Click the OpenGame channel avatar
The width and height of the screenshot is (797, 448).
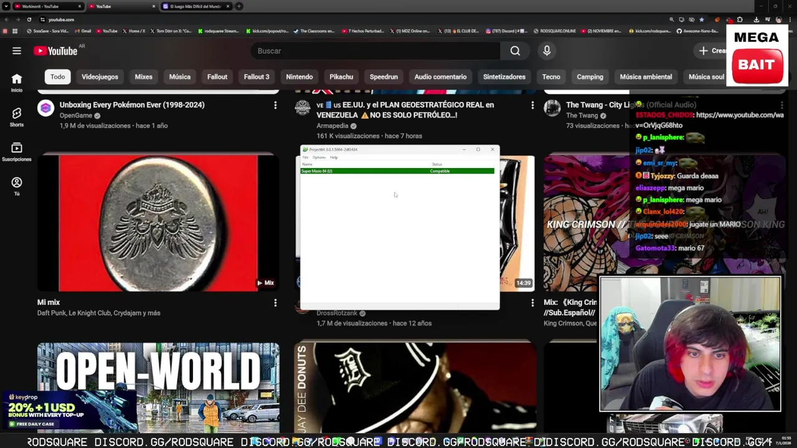(45, 108)
